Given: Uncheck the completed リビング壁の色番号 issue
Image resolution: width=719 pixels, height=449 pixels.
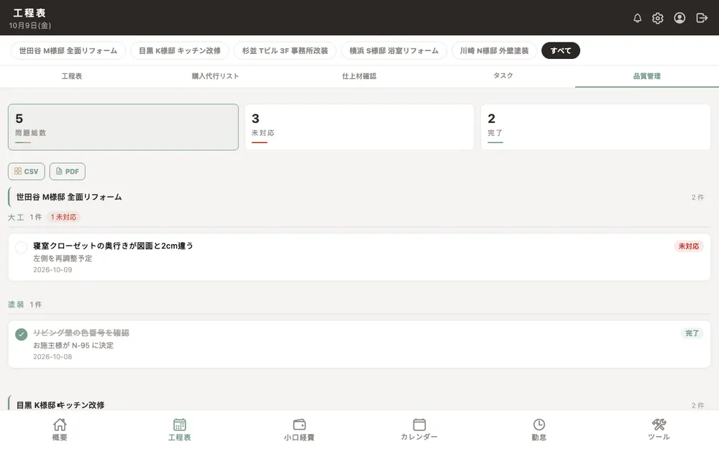Looking at the screenshot, I should click(21, 335).
